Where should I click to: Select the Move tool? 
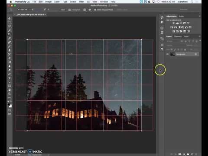coord(10,19)
